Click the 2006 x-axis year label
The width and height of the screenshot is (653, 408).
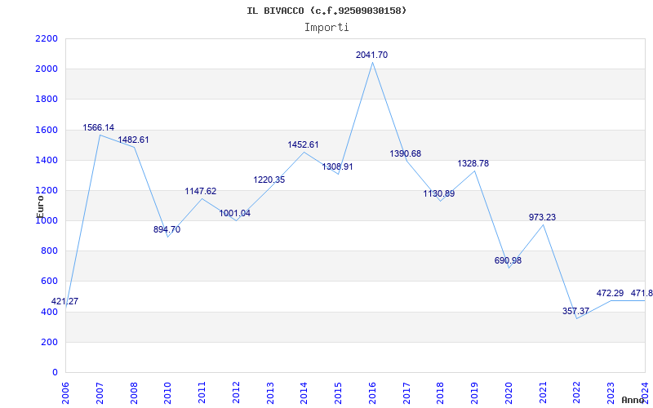(65, 393)
